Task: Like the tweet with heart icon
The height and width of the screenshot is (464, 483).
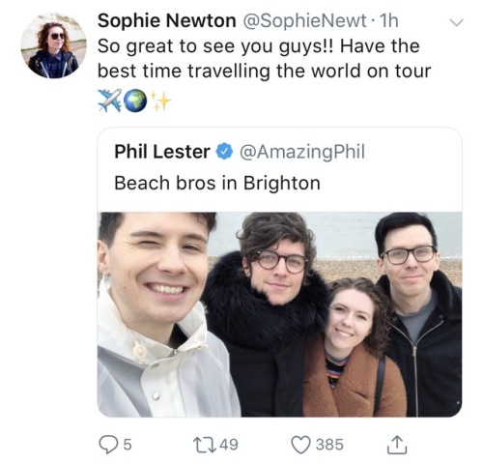Action: click(300, 445)
